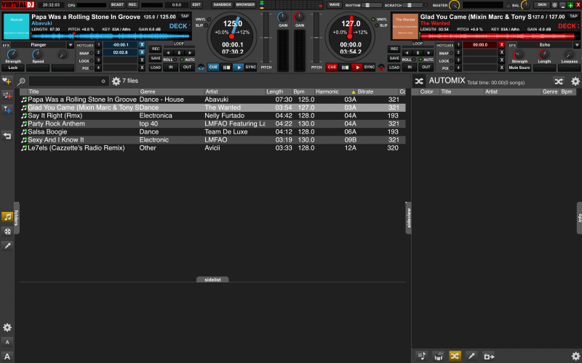The width and height of the screenshot is (582, 363).
Task: Delete hotcue 1 on the right deck
Action: pyautogui.click(x=501, y=45)
